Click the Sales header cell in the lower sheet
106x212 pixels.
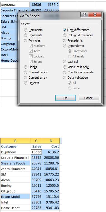[x=36, y=146]
